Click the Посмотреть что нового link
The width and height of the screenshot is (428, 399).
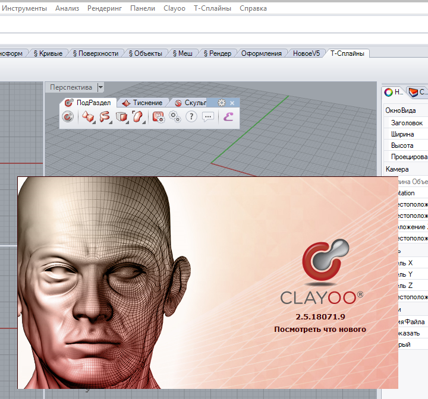[320, 329]
